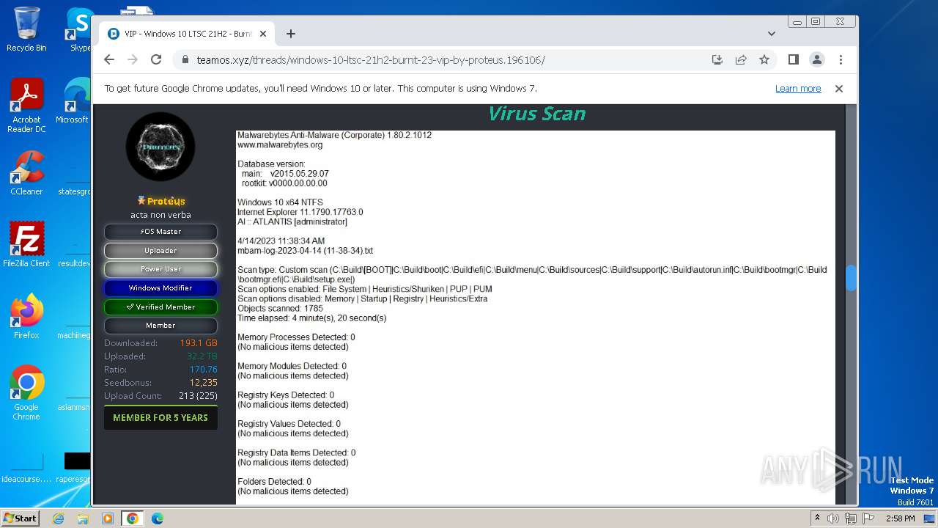Show hidden system tray icons

818,518
